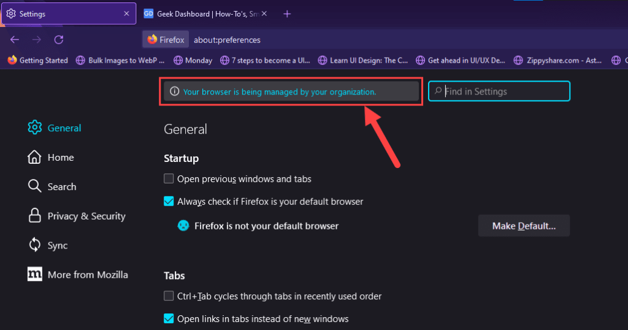Click the Make Default button

(x=524, y=226)
